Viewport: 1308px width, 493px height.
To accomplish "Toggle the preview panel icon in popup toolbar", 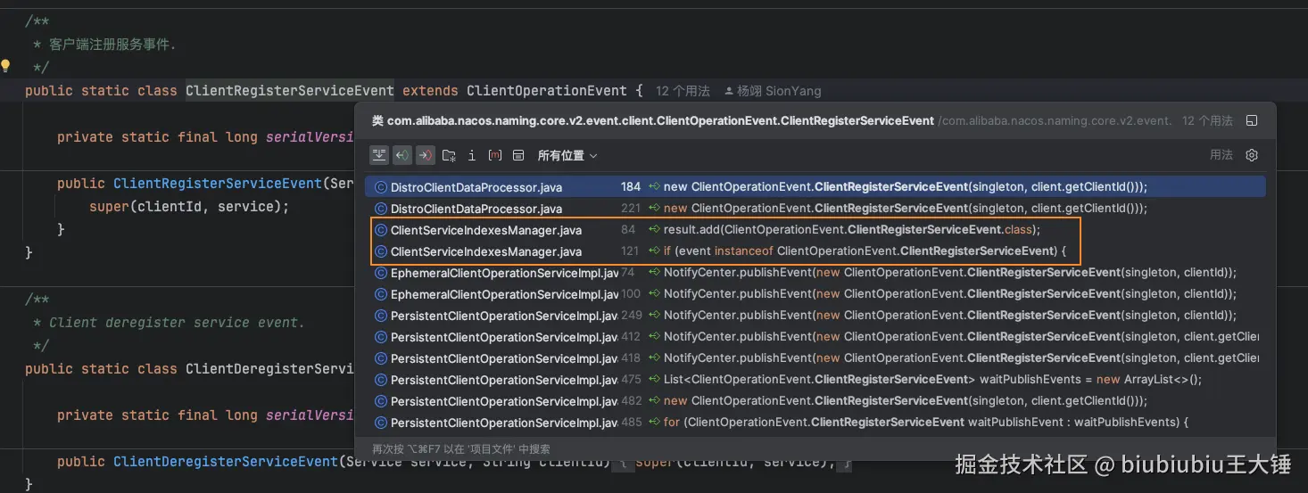I will click(518, 155).
